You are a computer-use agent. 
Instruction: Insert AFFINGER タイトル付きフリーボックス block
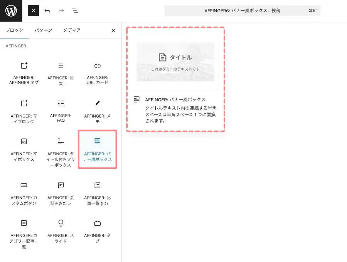pyautogui.click(x=61, y=152)
